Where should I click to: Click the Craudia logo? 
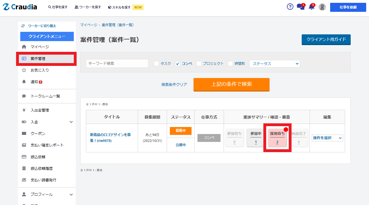[x=20, y=7]
